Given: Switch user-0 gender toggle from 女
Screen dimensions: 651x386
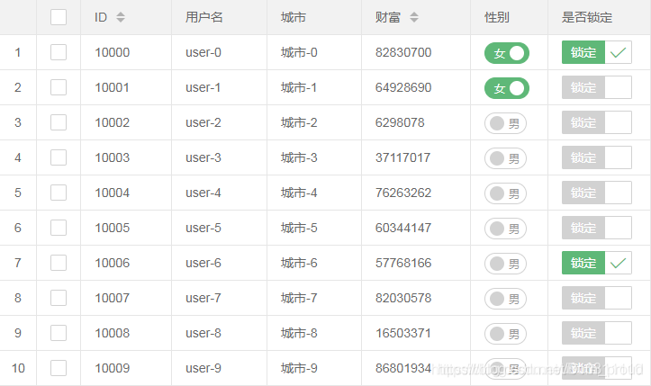Looking at the screenshot, I should (x=506, y=53).
